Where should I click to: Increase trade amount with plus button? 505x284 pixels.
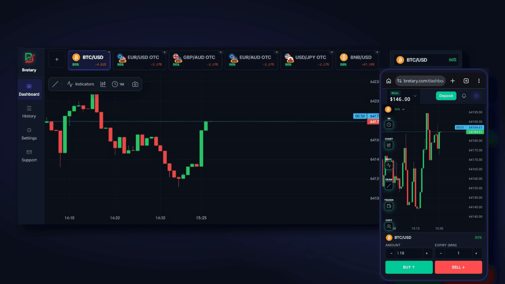427,253
